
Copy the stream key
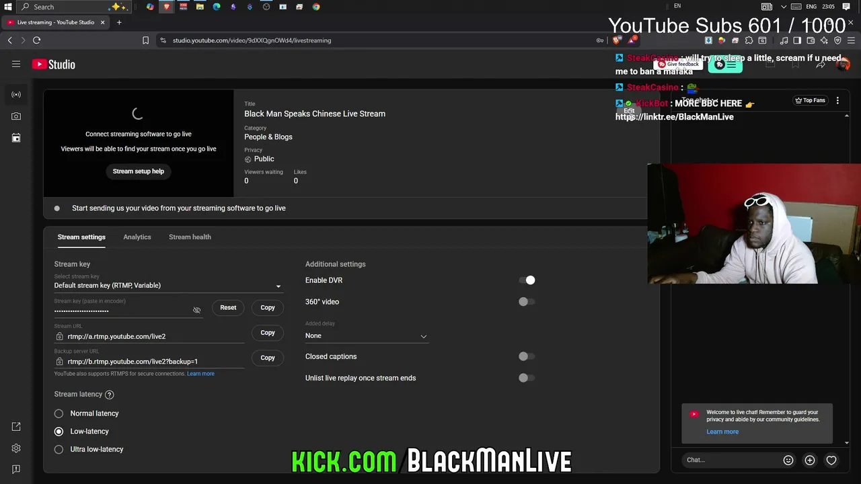[x=268, y=308]
